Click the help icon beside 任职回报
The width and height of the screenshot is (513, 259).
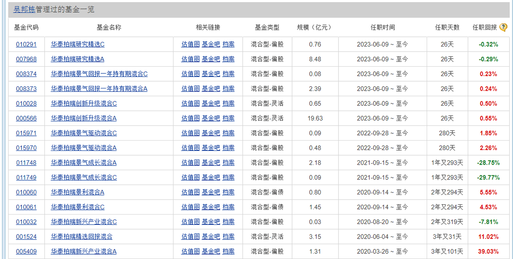click(x=503, y=28)
